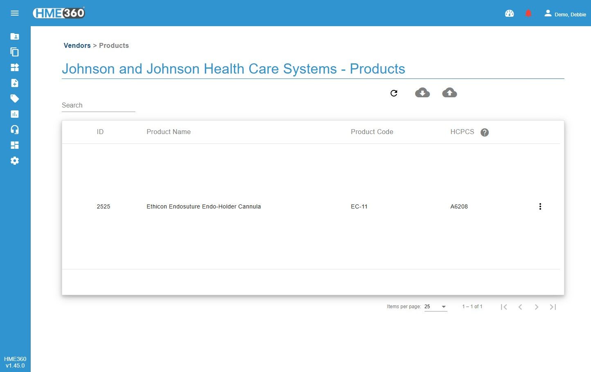Click the cloud upload icon
This screenshot has height=372, width=591.
pos(449,93)
